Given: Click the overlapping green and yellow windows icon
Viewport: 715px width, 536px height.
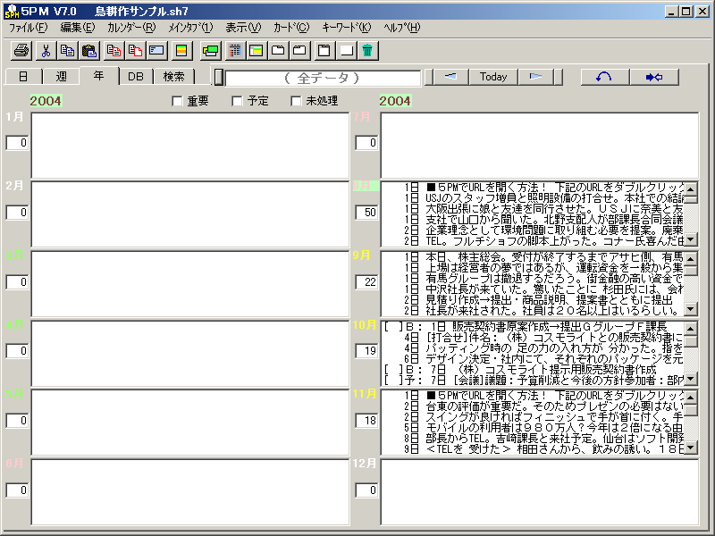Looking at the screenshot, I should point(211,51).
